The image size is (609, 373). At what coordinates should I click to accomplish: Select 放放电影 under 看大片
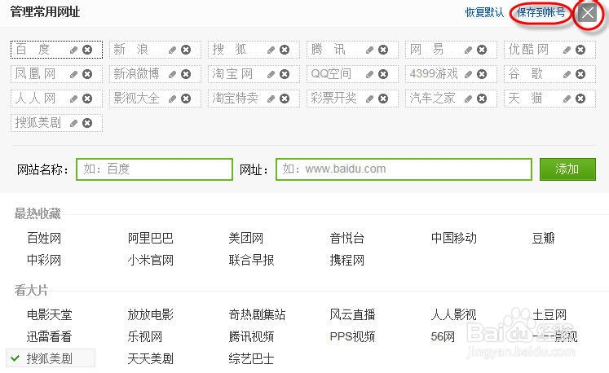(x=150, y=314)
